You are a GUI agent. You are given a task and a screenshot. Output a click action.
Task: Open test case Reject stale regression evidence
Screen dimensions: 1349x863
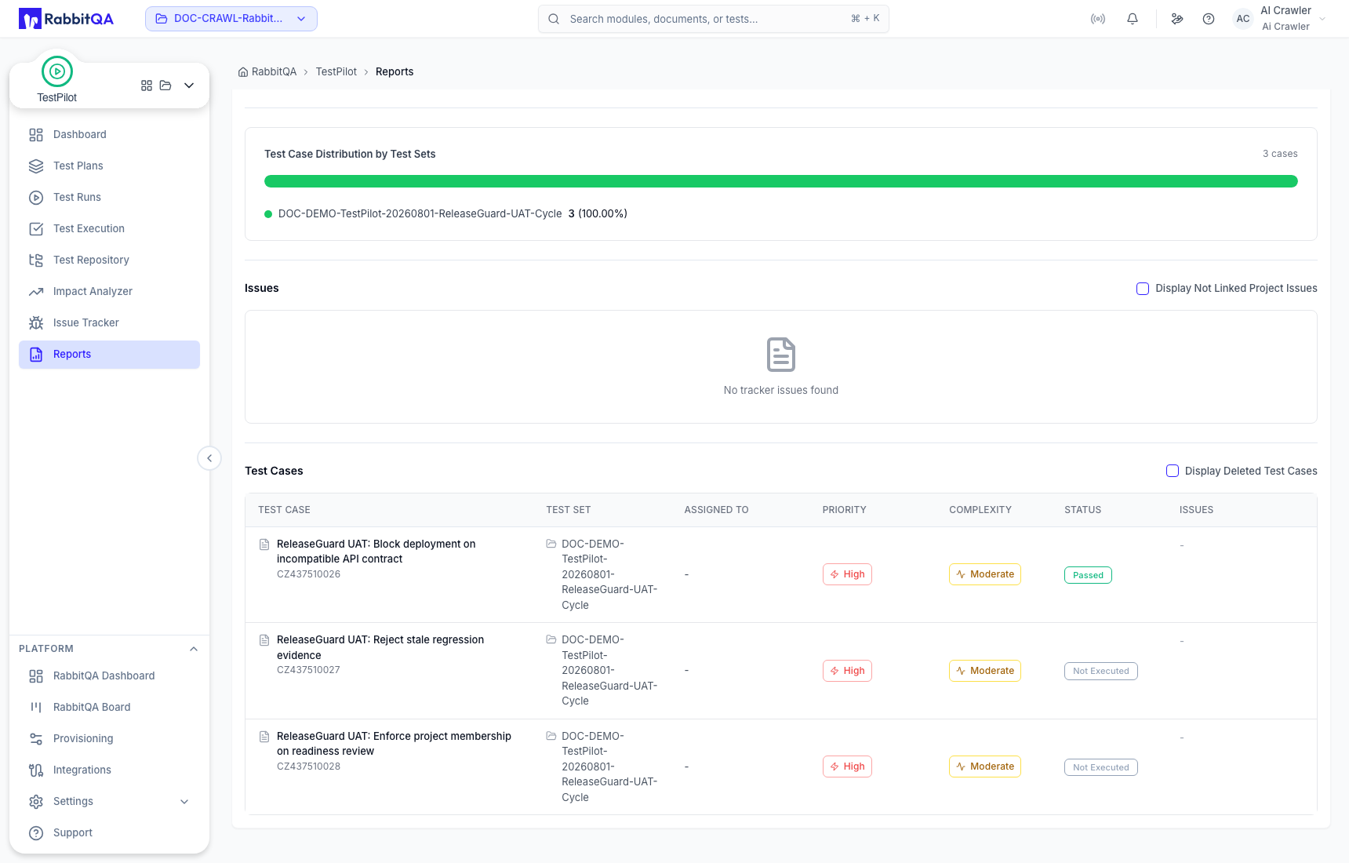380,647
